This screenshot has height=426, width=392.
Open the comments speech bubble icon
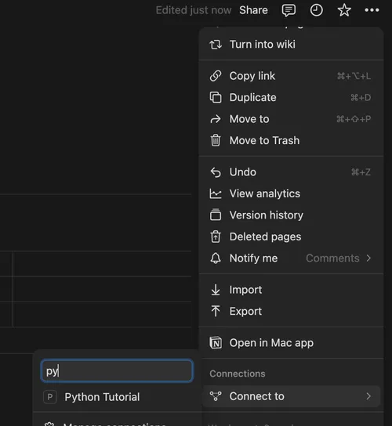click(x=289, y=11)
